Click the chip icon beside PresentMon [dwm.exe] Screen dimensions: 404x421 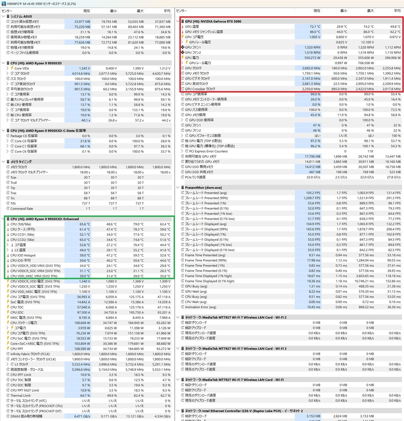tap(183, 188)
